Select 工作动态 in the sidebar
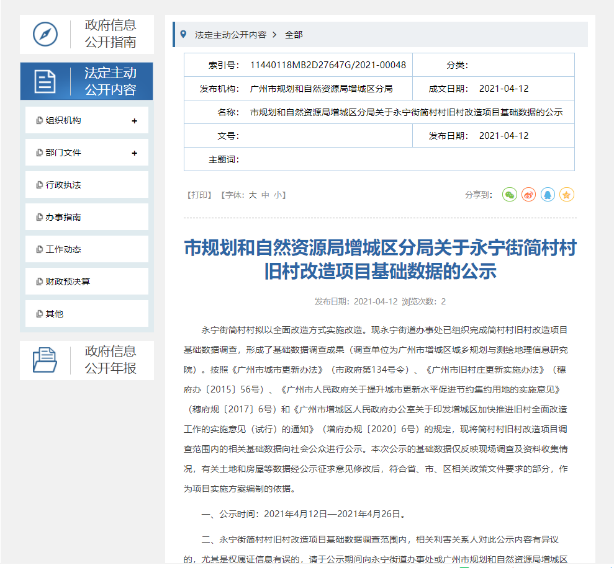This screenshot has height=568, width=614. (63, 249)
